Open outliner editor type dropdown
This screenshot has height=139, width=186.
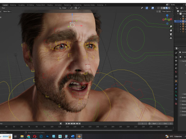pos(177,8)
